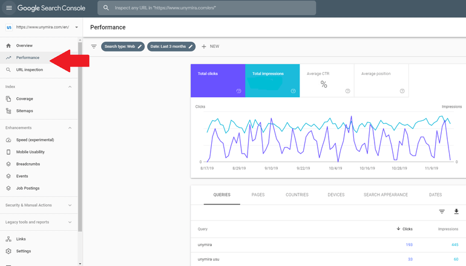The width and height of the screenshot is (466, 266).
Task: Click the URL inspection magnifier icon
Action: pyautogui.click(x=8, y=70)
